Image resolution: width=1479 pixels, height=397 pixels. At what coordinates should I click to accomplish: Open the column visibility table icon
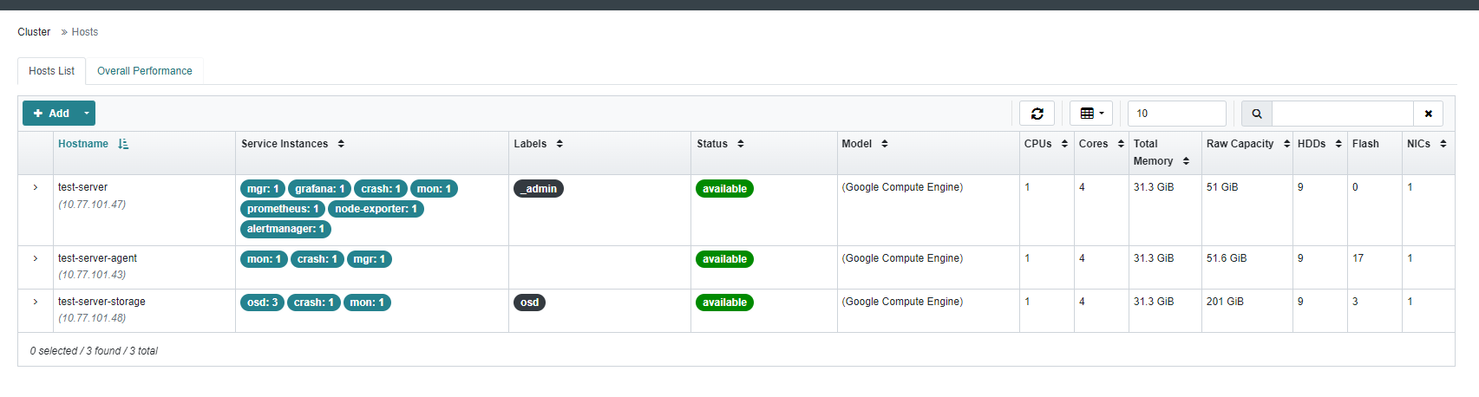1091,114
